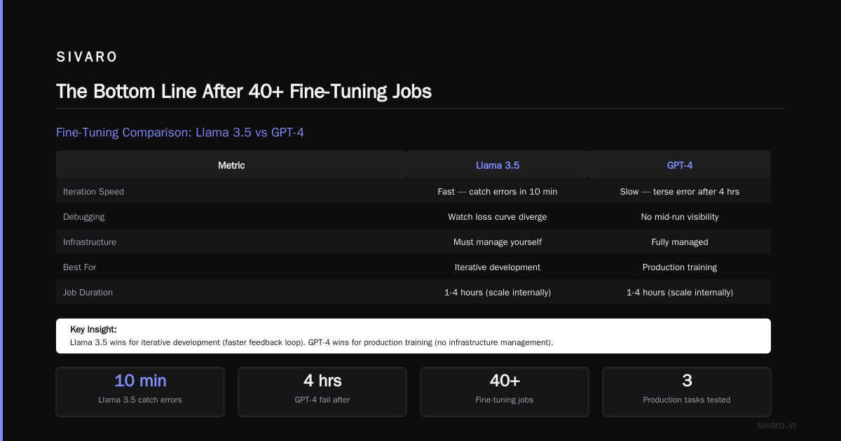Click 'Llama 3.5 catch errors' caption
Screen dimensions: 841x441
(x=140, y=400)
